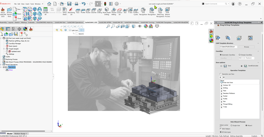Expand the Target (target) tree node
264x137 pixels.
coord(4,49)
